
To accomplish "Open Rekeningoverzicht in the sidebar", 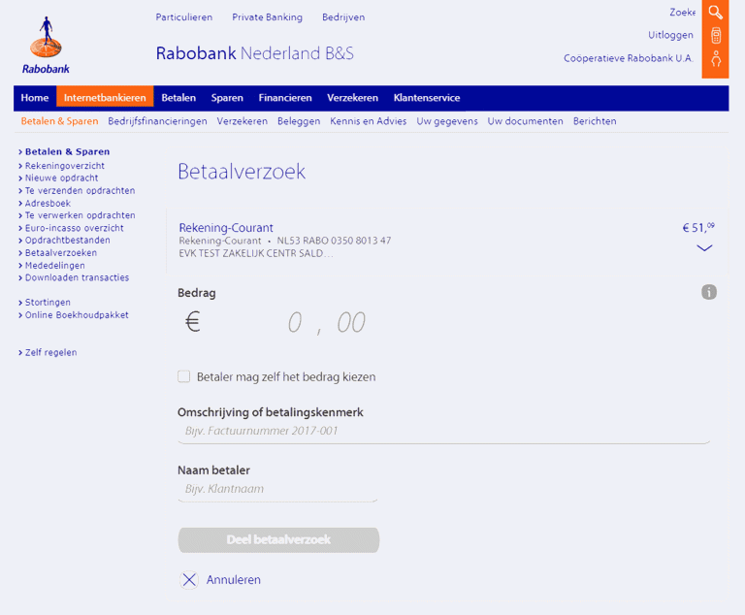I will click(x=65, y=166).
